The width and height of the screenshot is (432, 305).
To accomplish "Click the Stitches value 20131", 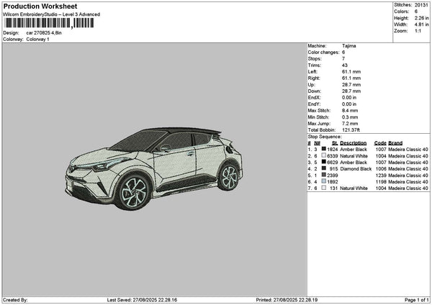I will coord(421,4).
